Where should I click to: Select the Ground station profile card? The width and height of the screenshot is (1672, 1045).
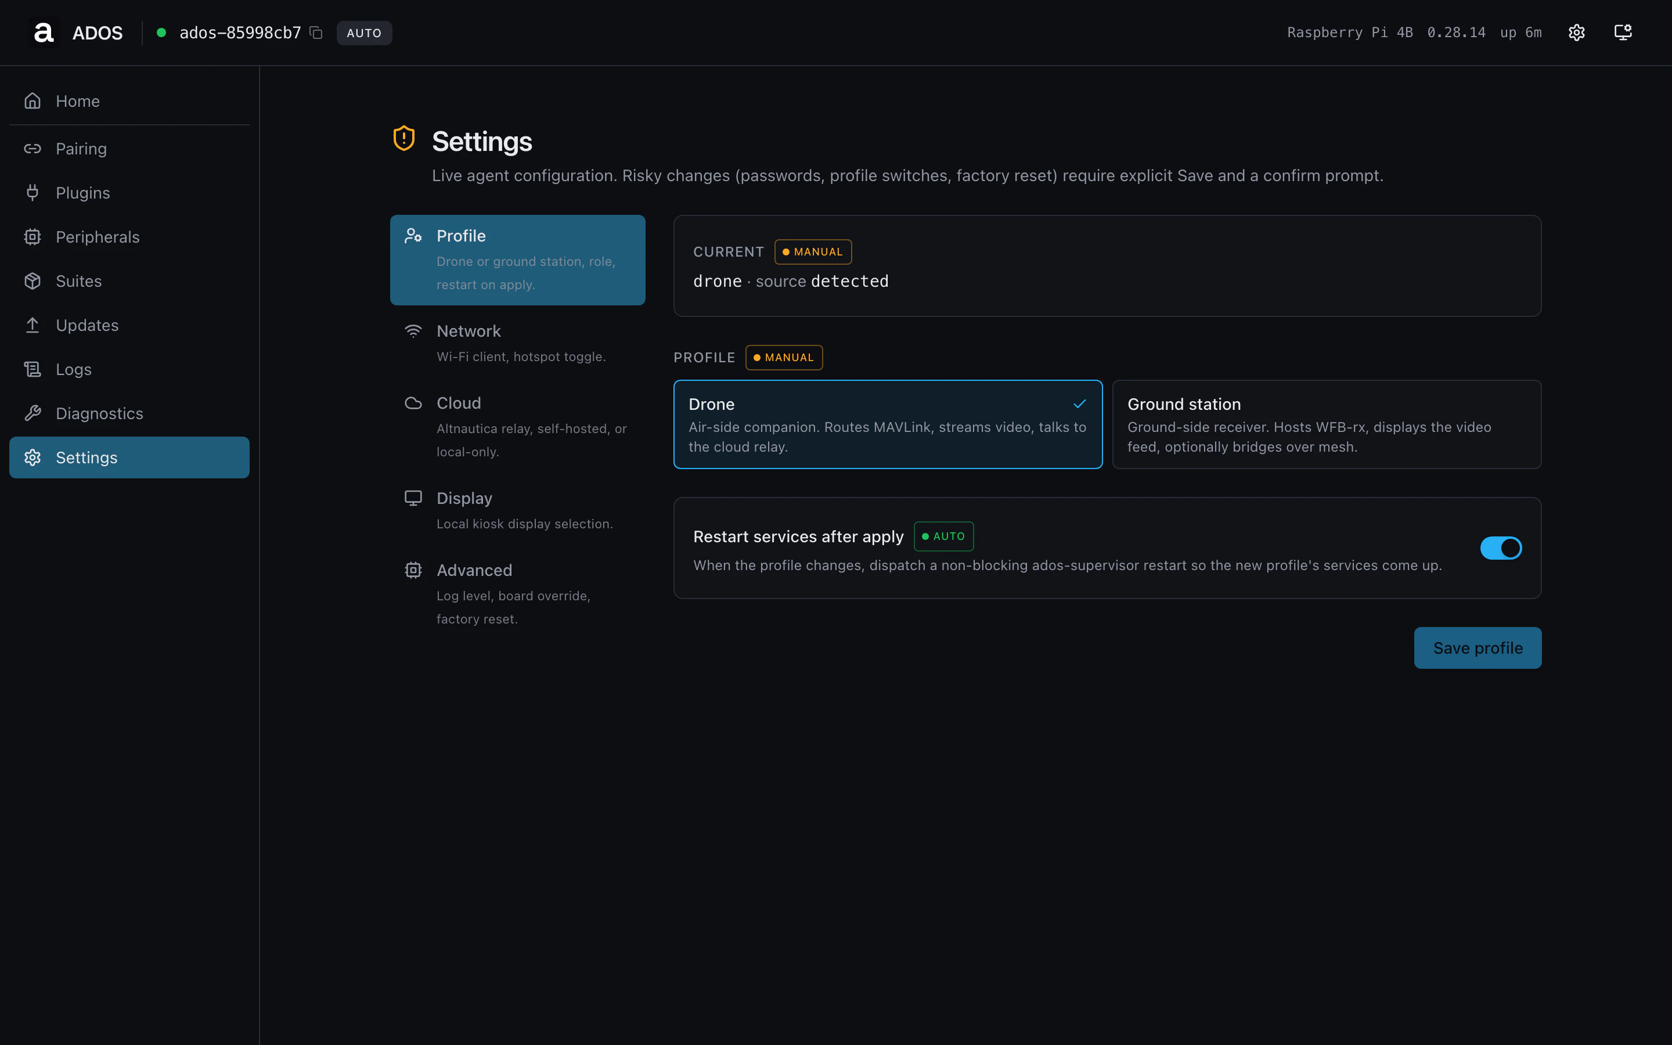(x=1327, y=424)
